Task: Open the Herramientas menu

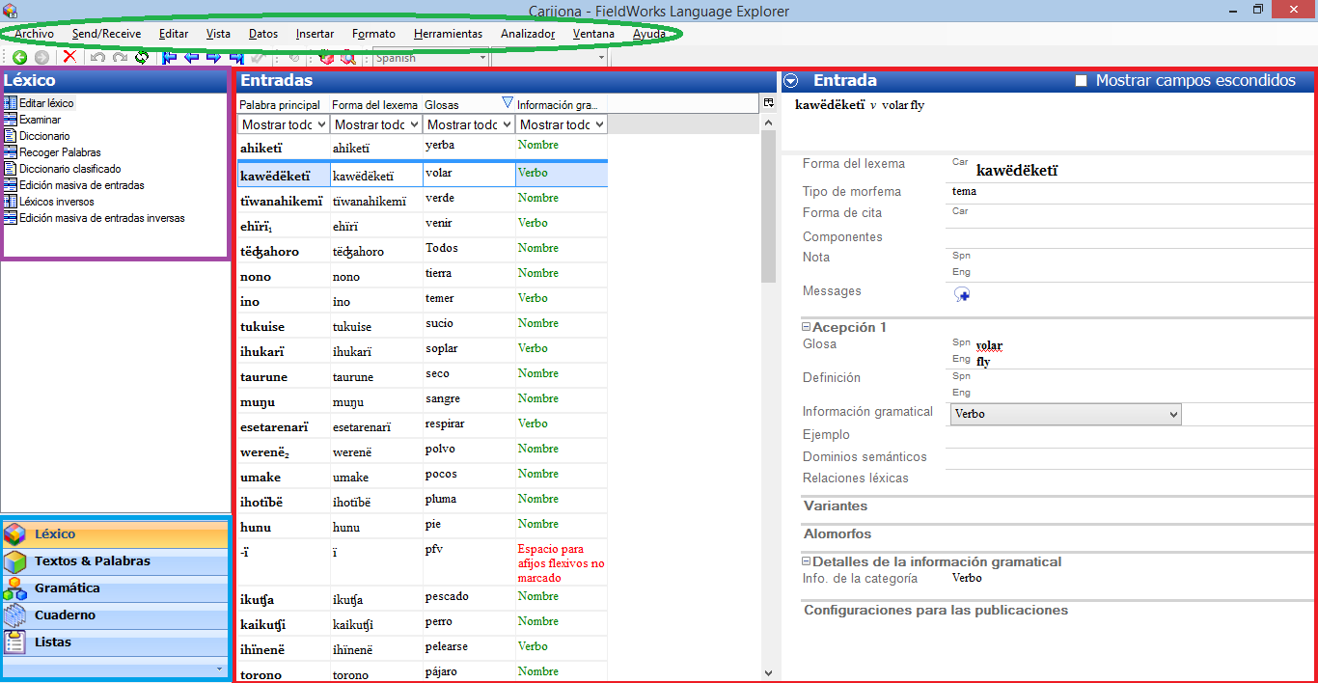Action: tap(448, 34)
